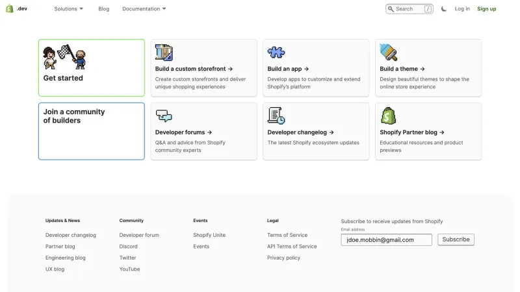Click 'Subscribe to receive updates from Shopify' text
The width and height of the screenshot is (520, 292).
pyautogui.click(x=392, y=221)
